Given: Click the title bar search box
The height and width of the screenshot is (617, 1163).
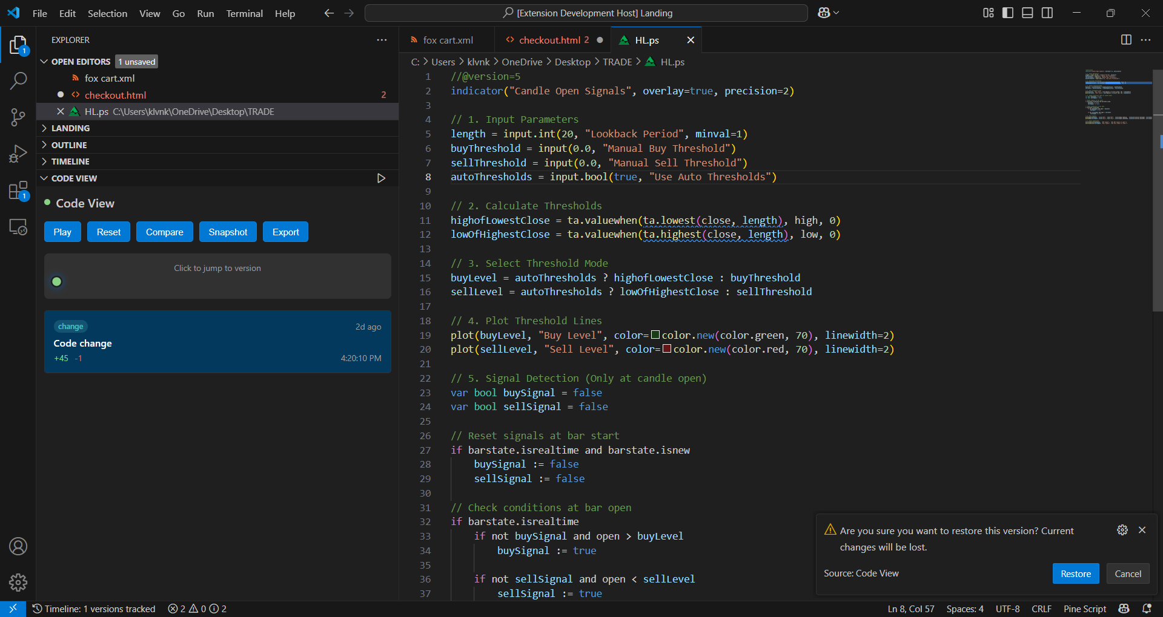Looking at the screenshot, I should tap(586, 13).
